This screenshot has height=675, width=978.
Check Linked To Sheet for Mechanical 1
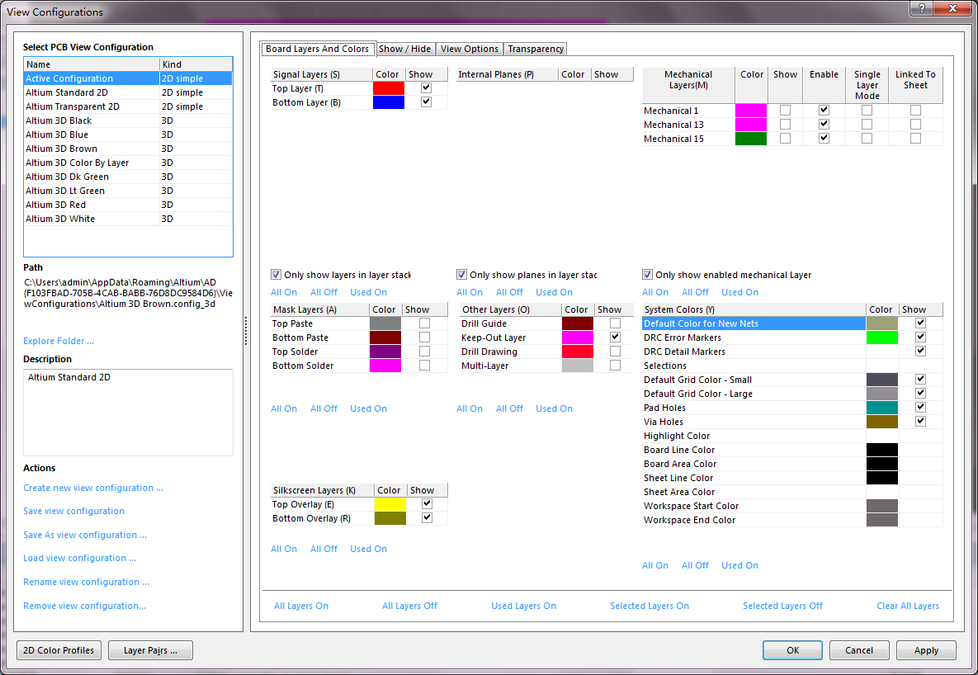(915, 111)
